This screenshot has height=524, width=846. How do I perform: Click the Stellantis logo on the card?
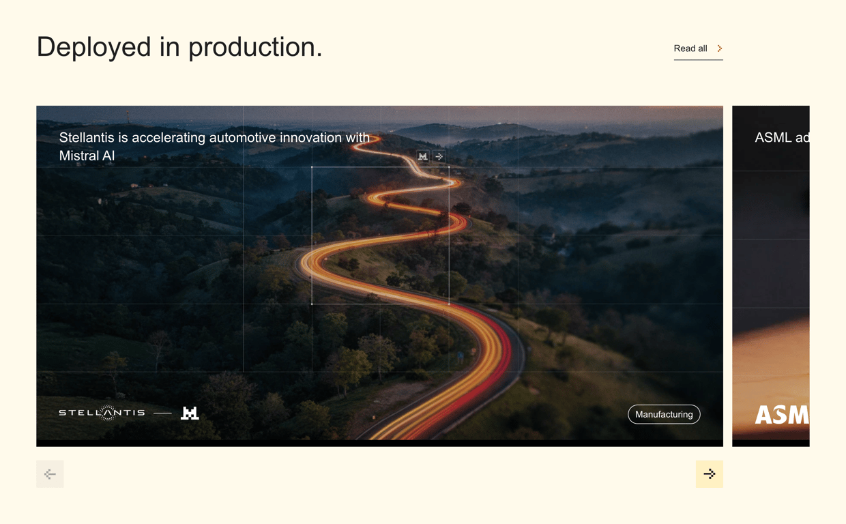tap(102, 413)
